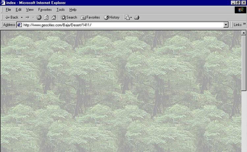Expand the address bar dropdown list

[226, 25]
